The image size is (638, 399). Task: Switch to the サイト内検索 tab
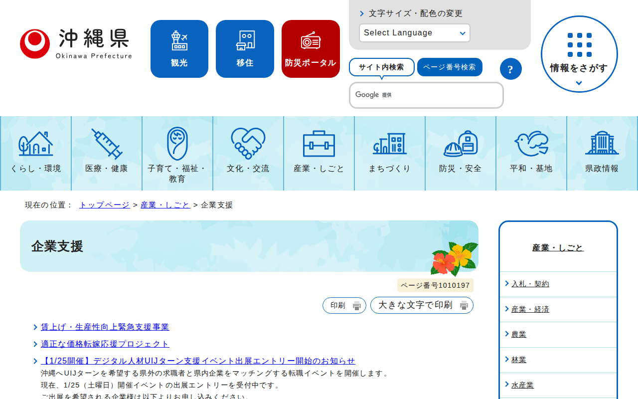tap(382, 67)
